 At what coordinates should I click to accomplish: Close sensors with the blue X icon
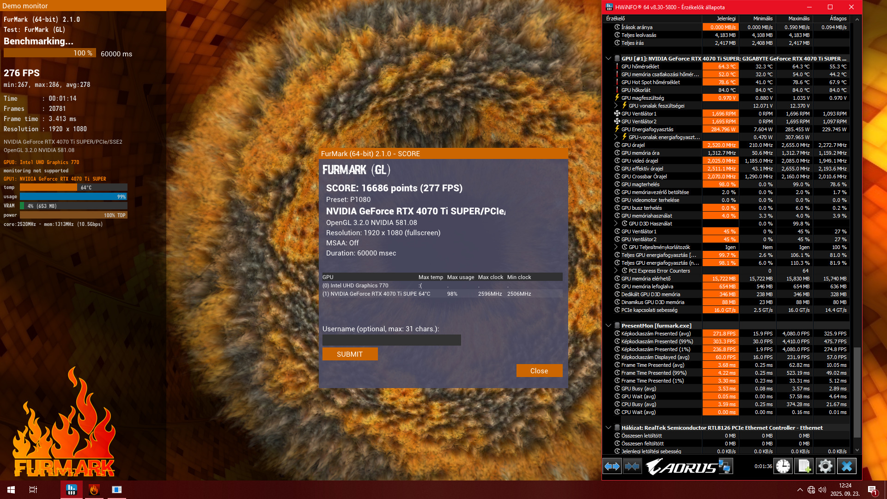tap(847, 466)
